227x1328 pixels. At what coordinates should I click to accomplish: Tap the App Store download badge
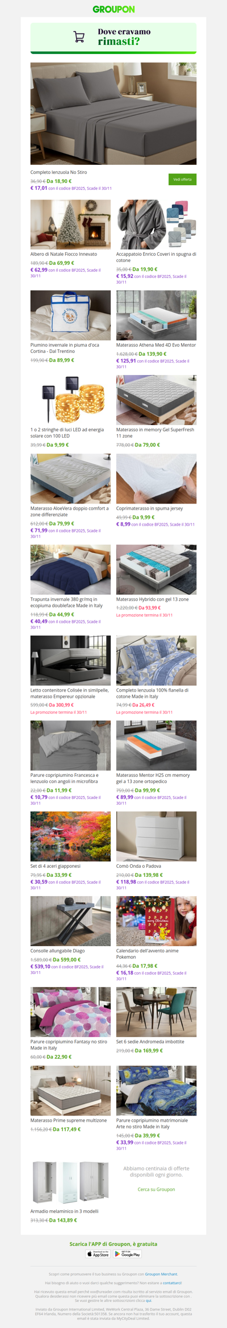coord(98,1254)
